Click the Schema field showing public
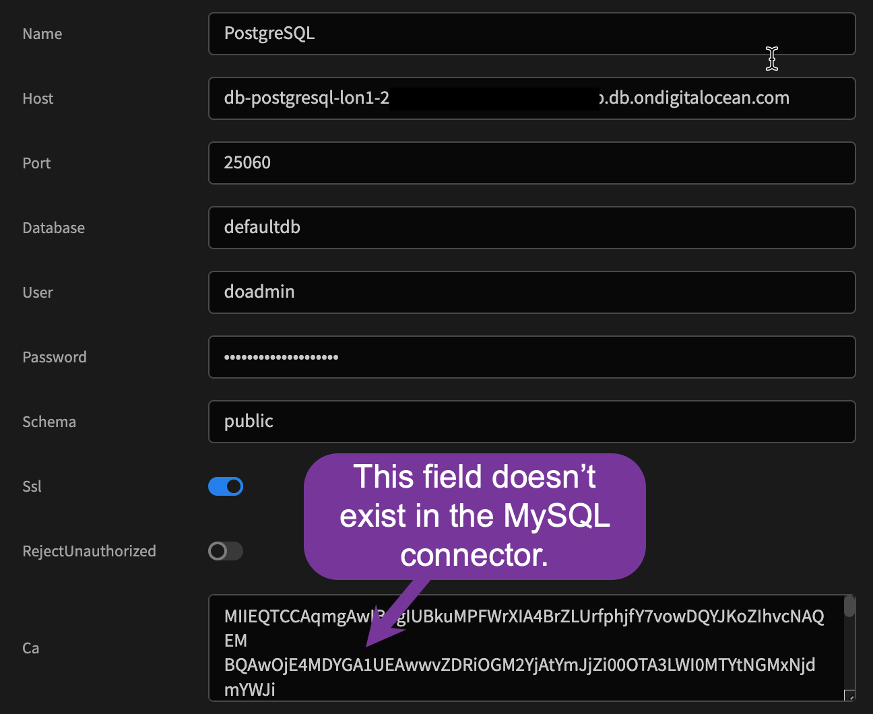The height and width of the screenshot is (714, 873). pos(531,422)
